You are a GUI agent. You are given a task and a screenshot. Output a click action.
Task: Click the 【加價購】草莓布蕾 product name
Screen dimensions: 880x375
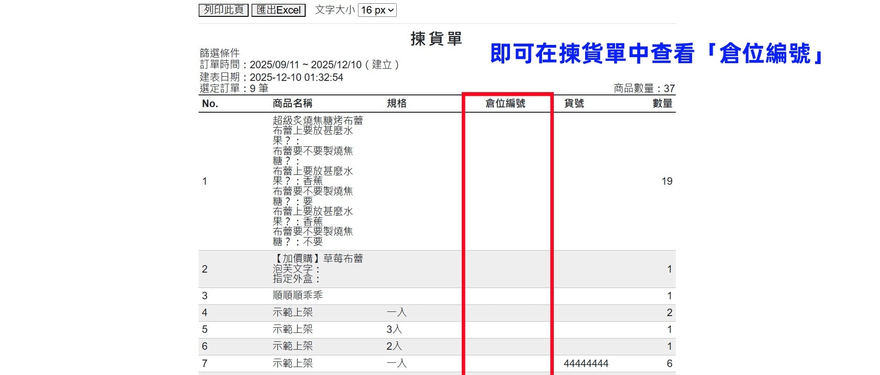(x=318, y=258)
